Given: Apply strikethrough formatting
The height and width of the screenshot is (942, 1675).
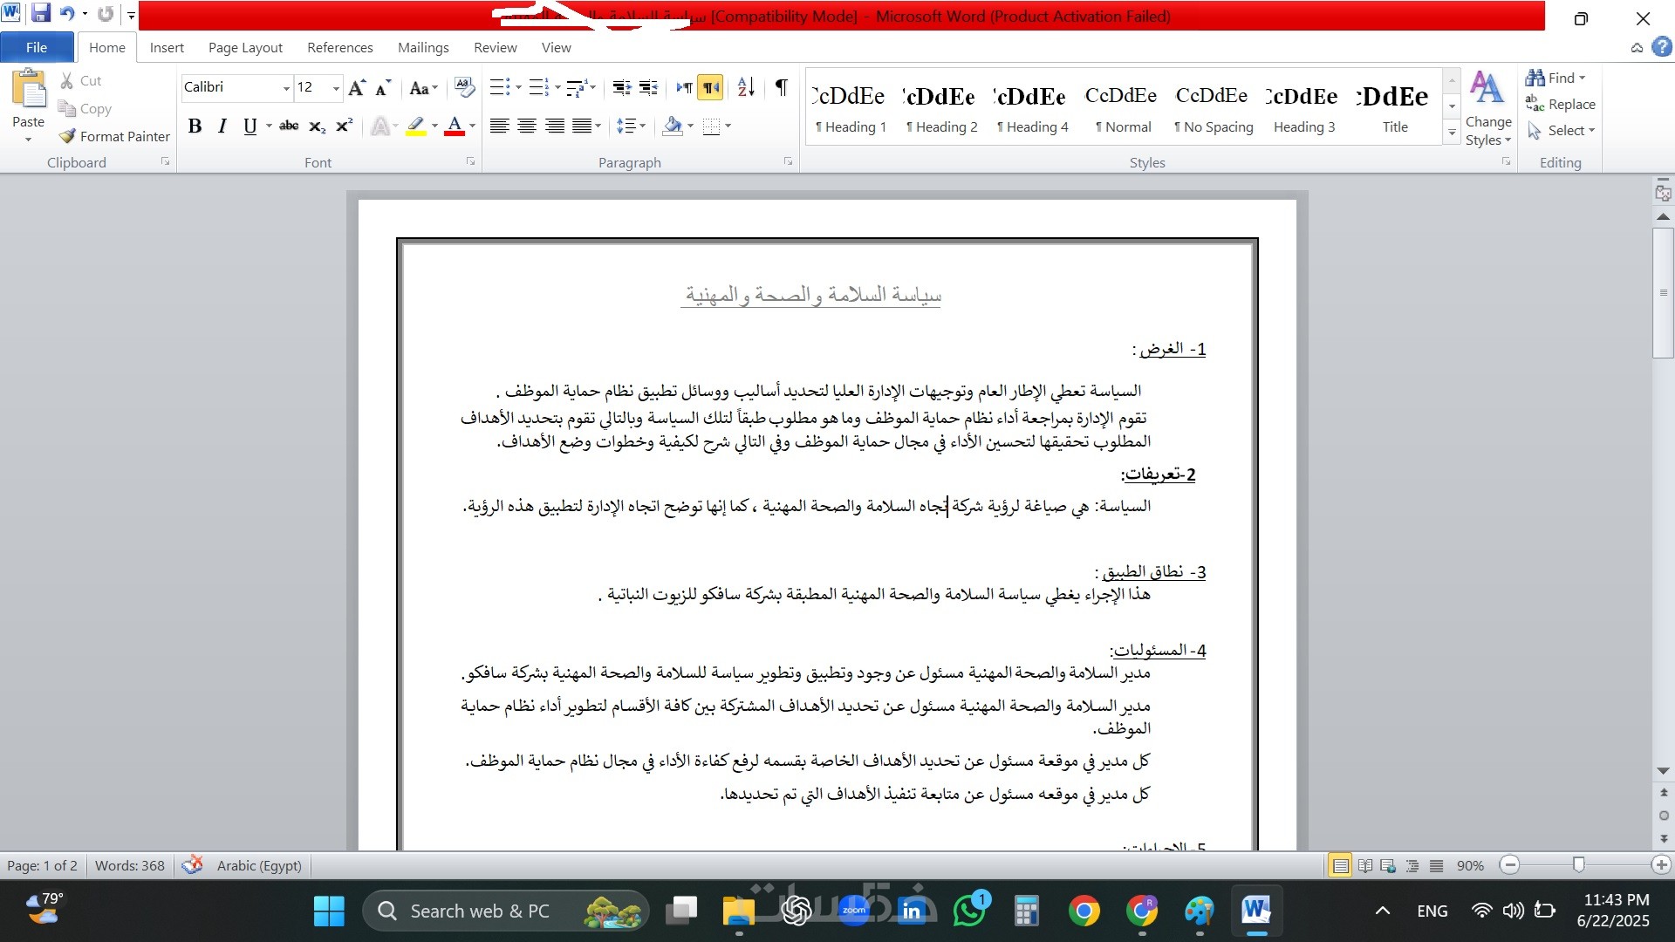Looking at the screenshot, I should click(x=289, y=126).
